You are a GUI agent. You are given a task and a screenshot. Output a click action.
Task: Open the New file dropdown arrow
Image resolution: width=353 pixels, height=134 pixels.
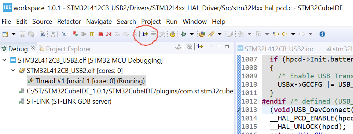(x=14, y=34)
